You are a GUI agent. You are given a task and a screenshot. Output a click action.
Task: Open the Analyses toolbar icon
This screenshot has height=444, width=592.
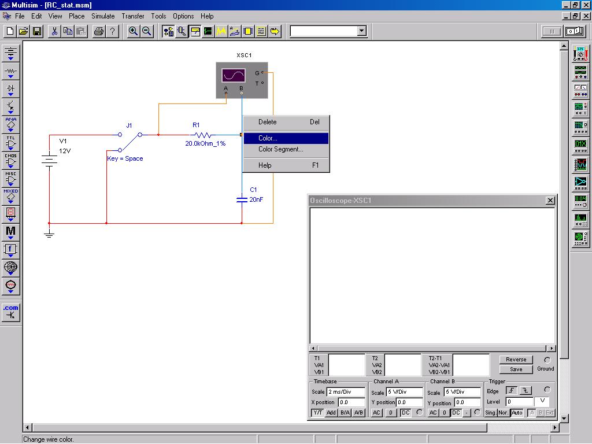tap(221, 31)
